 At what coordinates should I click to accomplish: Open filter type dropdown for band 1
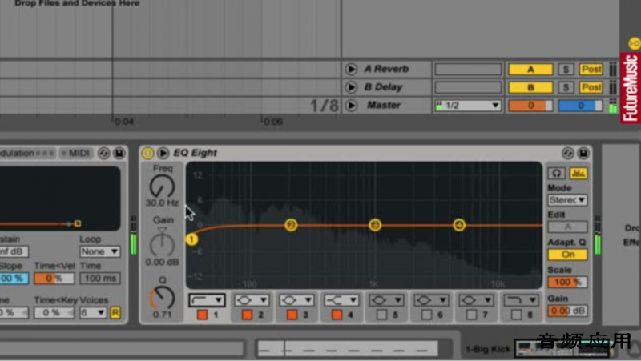coord(207,300)
